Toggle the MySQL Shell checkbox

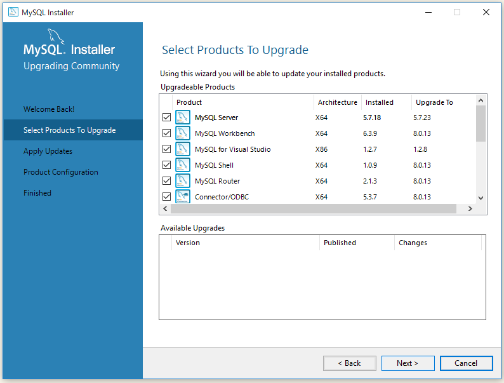166,165
